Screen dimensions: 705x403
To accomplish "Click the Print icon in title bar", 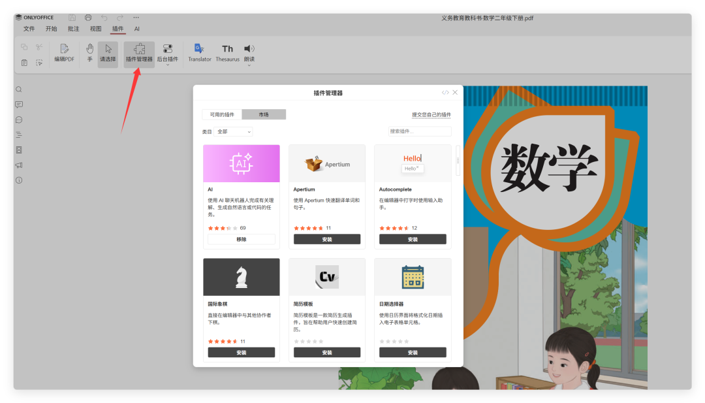I will pyautogui.click(x=88, y=18).
